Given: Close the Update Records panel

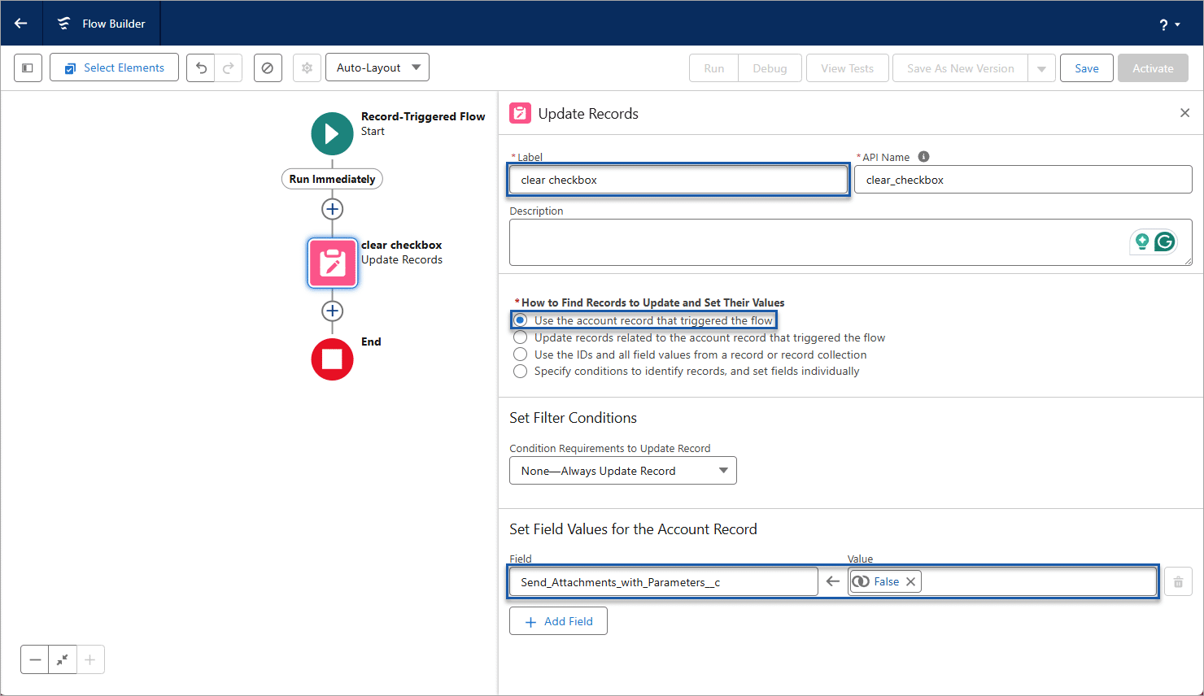Looking at the screenshot, I should point(1184,113).
